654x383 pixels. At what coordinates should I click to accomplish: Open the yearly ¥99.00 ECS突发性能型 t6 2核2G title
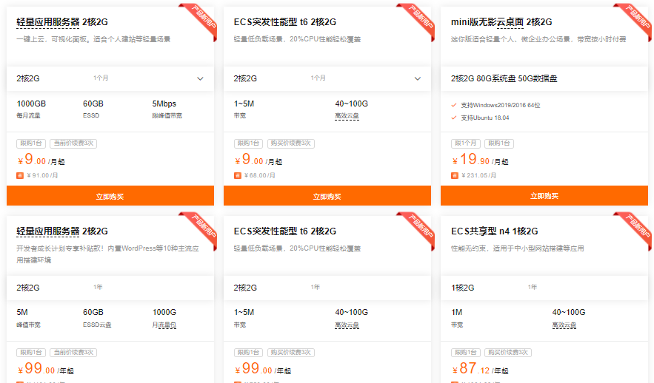285,231
